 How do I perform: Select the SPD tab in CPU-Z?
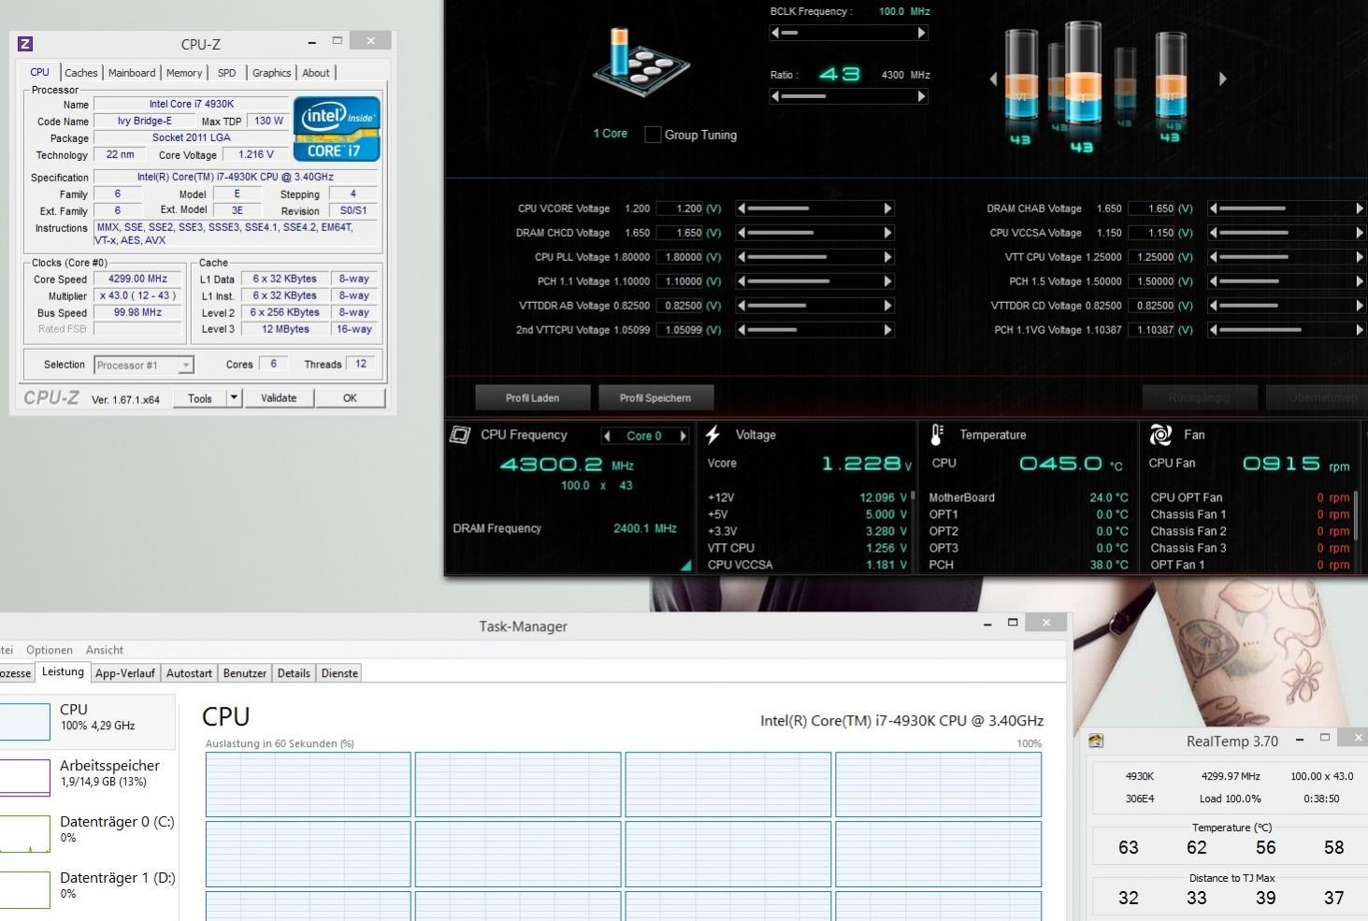click(227, 73)
